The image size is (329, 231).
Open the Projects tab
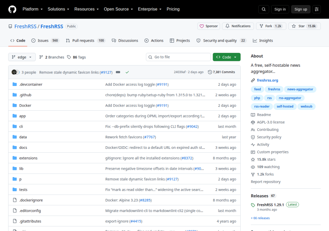point(180,41)
